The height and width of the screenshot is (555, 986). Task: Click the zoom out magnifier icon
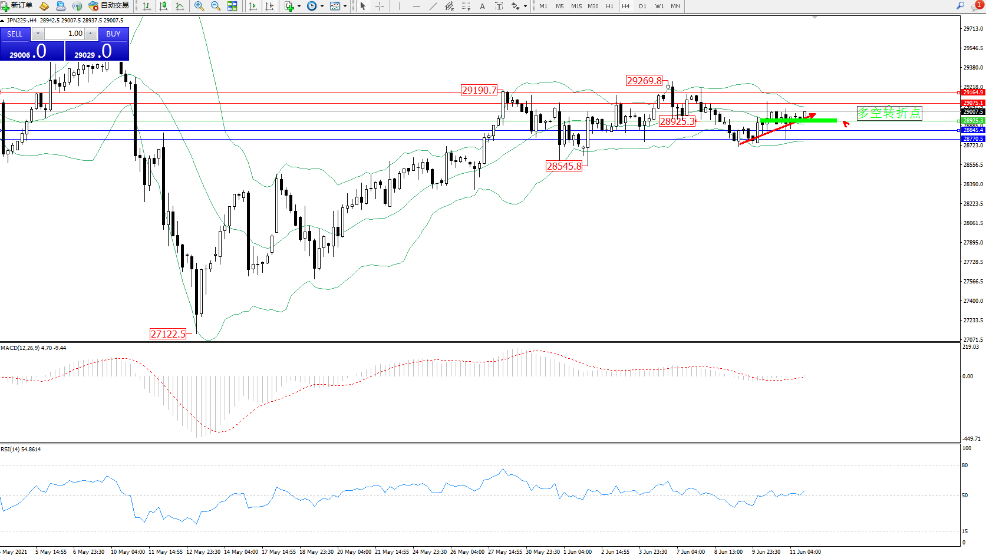(216, 6)
